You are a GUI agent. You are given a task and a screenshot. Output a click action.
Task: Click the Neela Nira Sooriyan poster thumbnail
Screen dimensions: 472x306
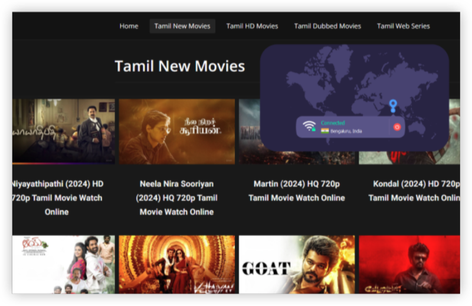[176, 131]
